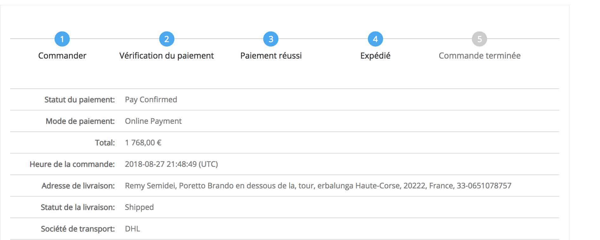
Task: Click the step 4 circle icon
Action: [x=375, y=39]
